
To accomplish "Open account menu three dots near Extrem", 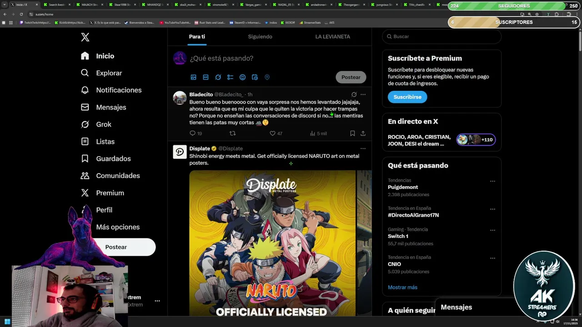I will tap(157, 301).
